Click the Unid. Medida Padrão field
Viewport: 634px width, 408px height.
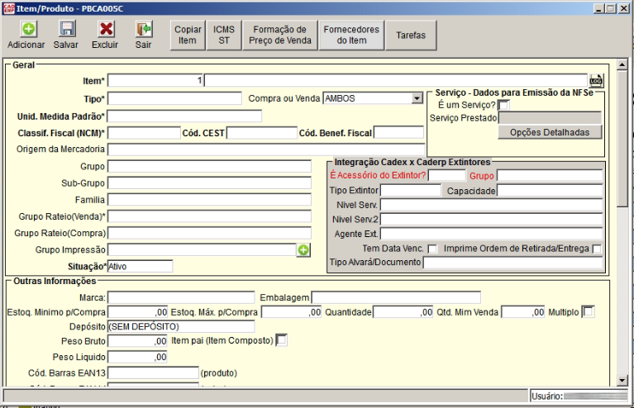coord(184,116)
